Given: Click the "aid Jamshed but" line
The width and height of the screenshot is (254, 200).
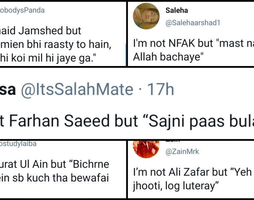Looking at the screenshot, I should [41, 31].
